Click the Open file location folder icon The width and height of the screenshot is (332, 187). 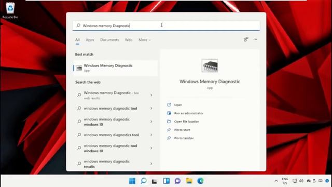click(x=169, y=122)
